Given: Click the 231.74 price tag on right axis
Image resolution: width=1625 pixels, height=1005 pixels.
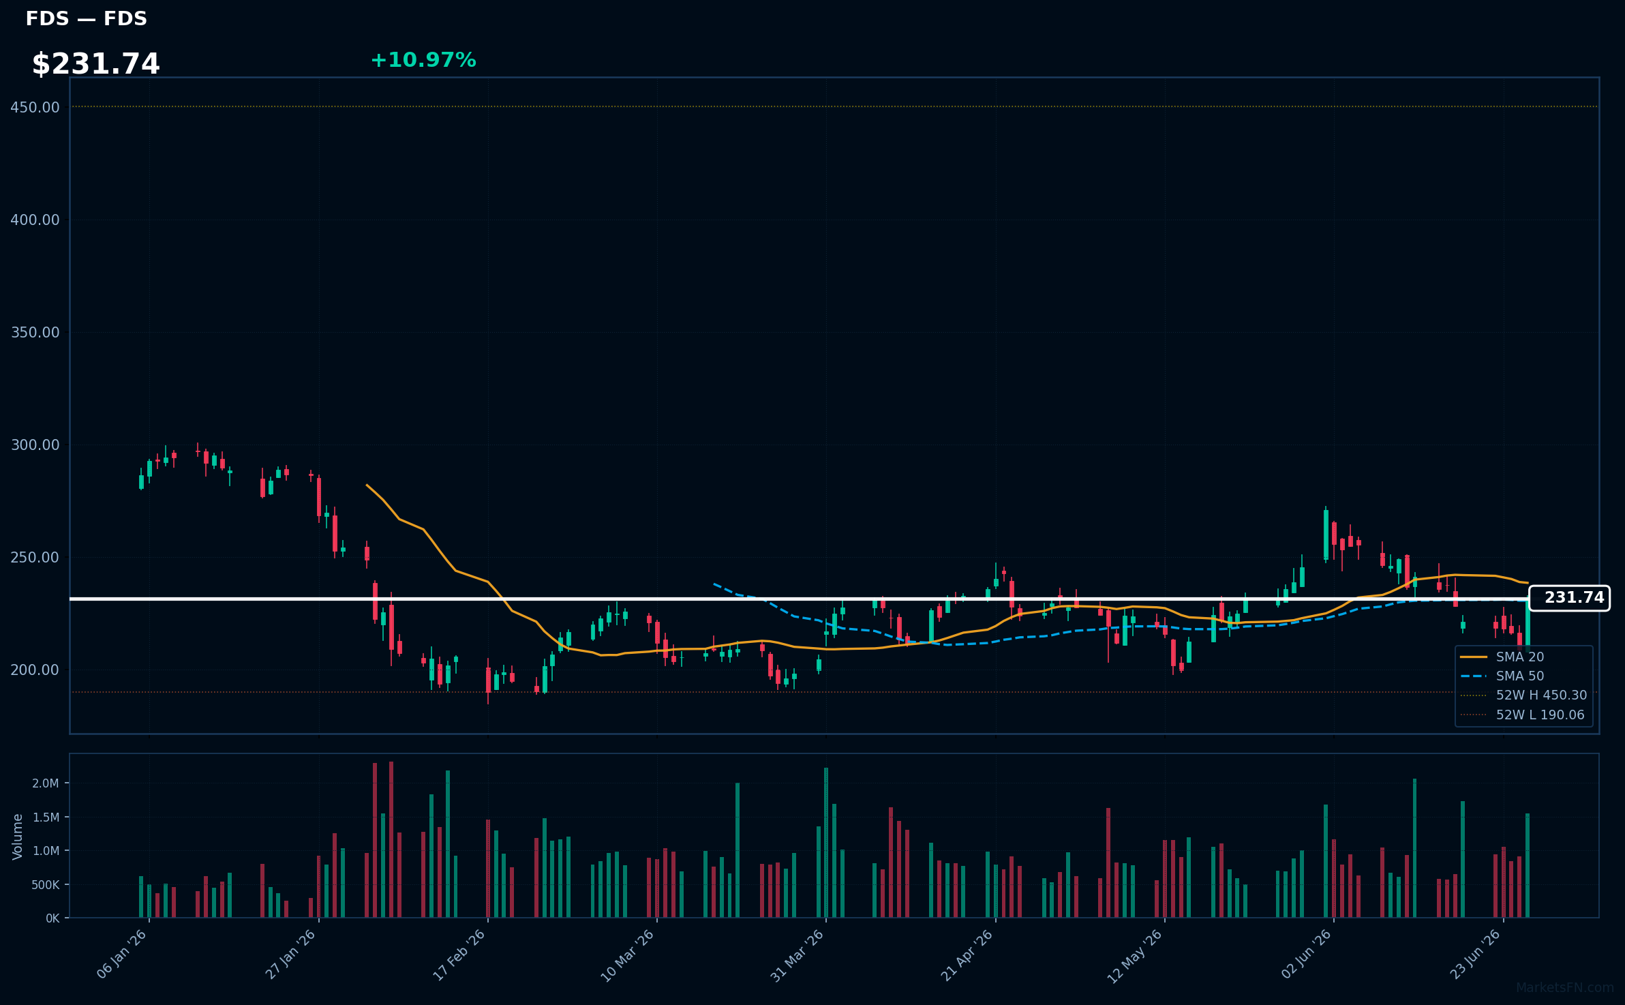Looking at the screenshot, I should [1569, 598].
